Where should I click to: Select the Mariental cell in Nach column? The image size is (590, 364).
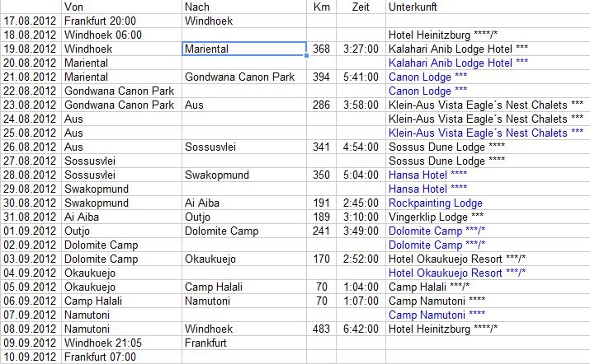pos(243,49)
